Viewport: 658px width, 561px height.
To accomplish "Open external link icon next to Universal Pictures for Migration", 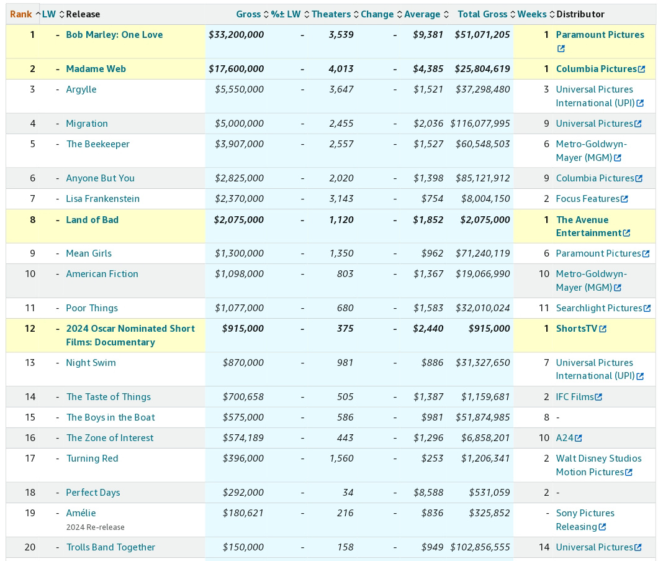I will (x=638, y=124).
